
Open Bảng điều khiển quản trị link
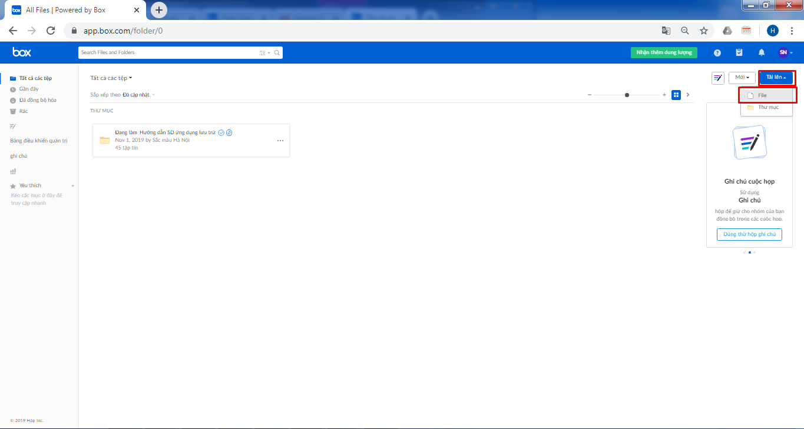(x=39, y=141)
